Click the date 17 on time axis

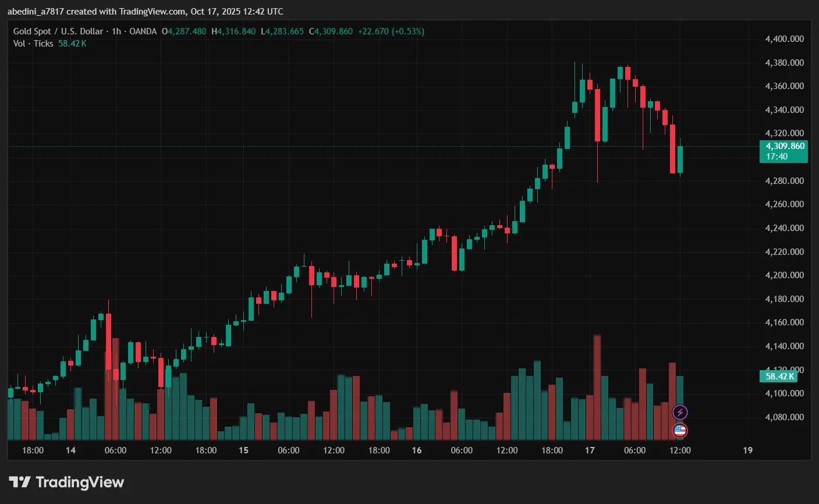[x=590, y=450]
